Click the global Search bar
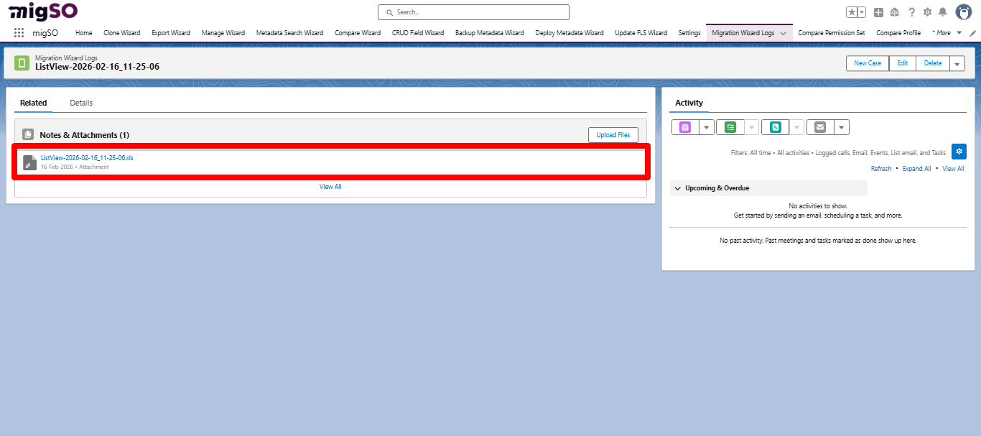 (x=473, y=11)
